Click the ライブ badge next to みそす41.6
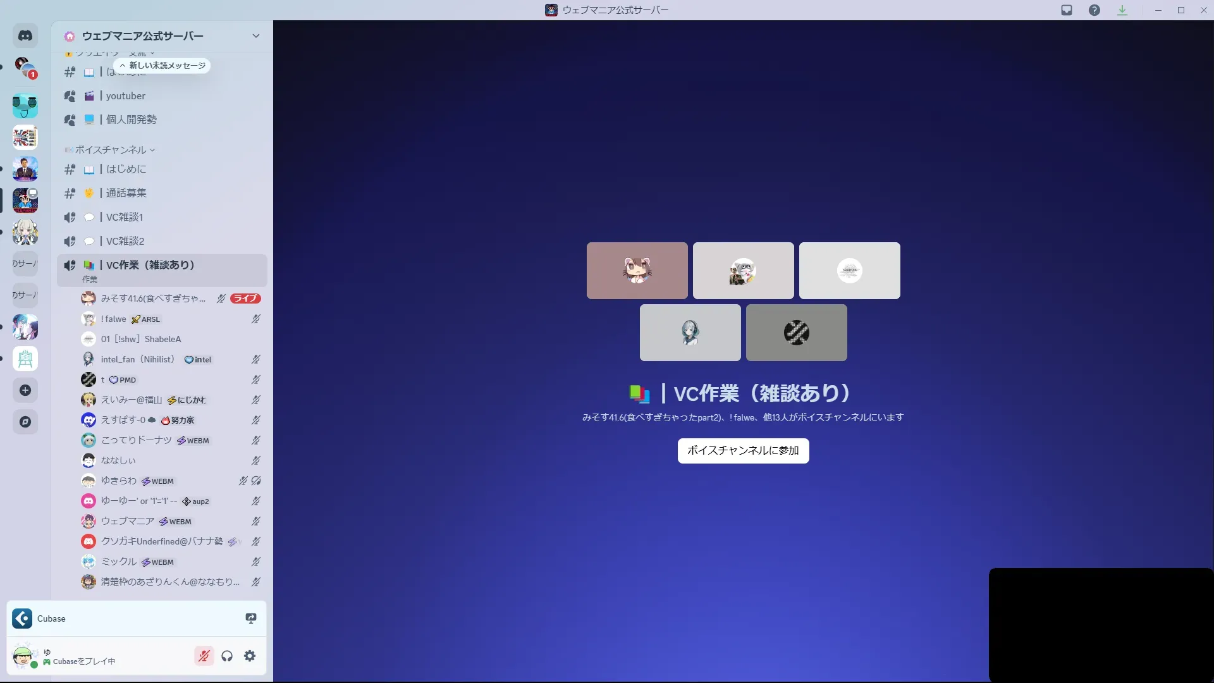Viewport: 1214px width, 683px height. (245, 298)
